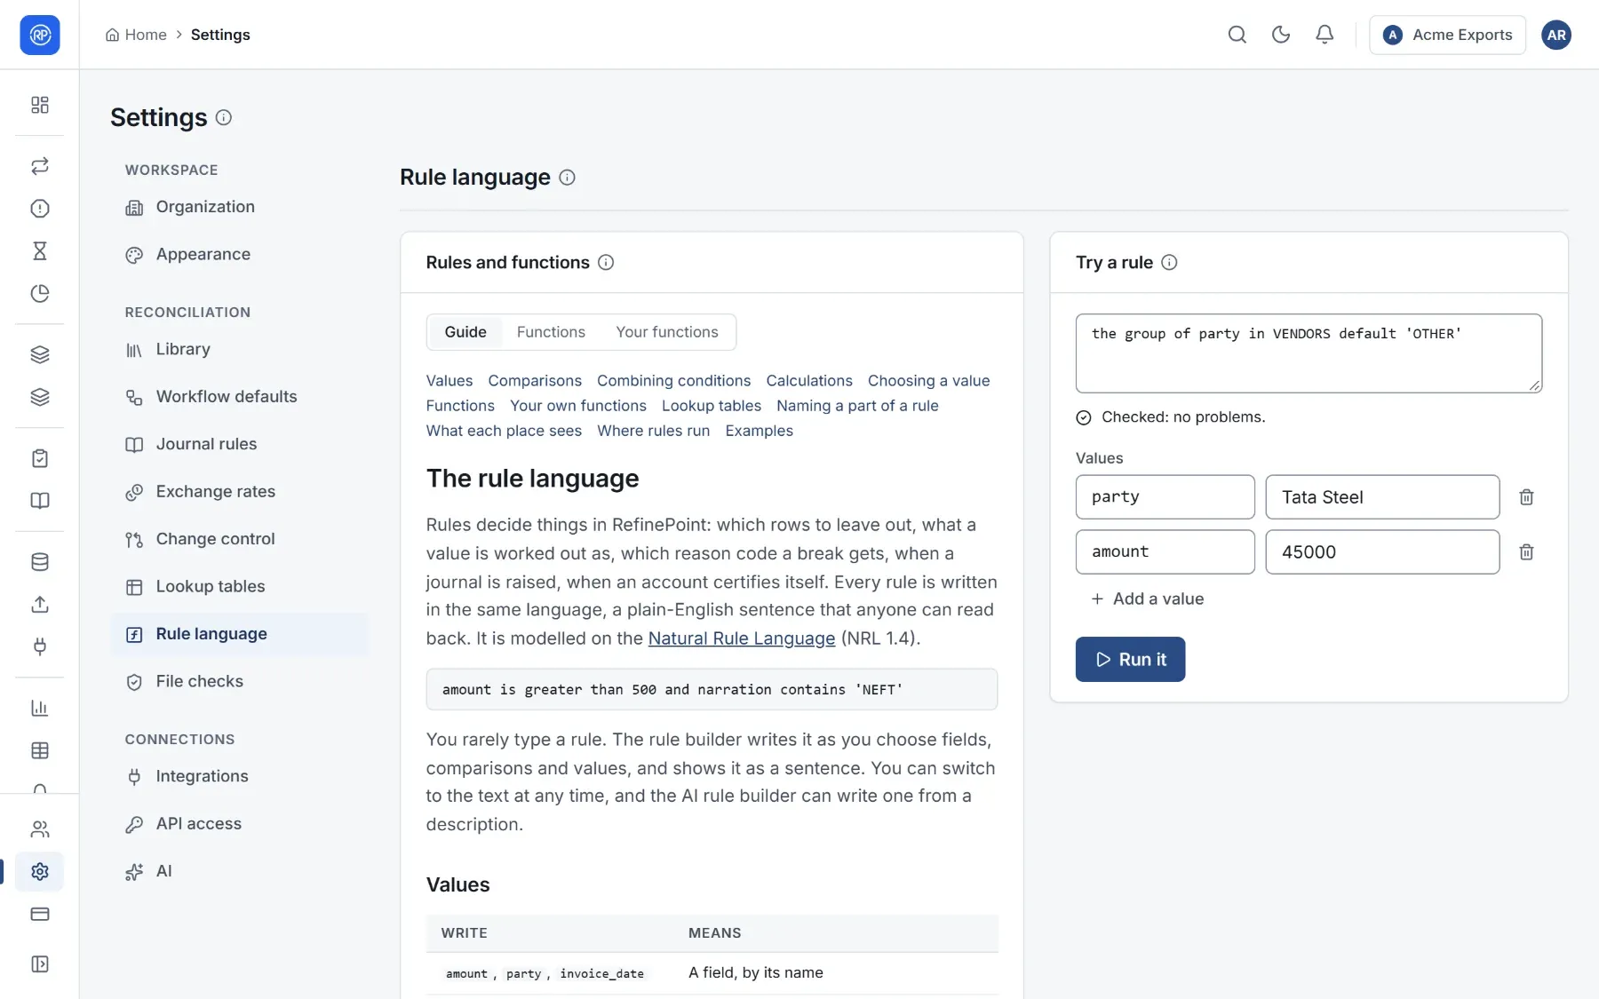Delete the amount value row
The width and height of the screenshot is (1599, 999).
pos(1526,552)
